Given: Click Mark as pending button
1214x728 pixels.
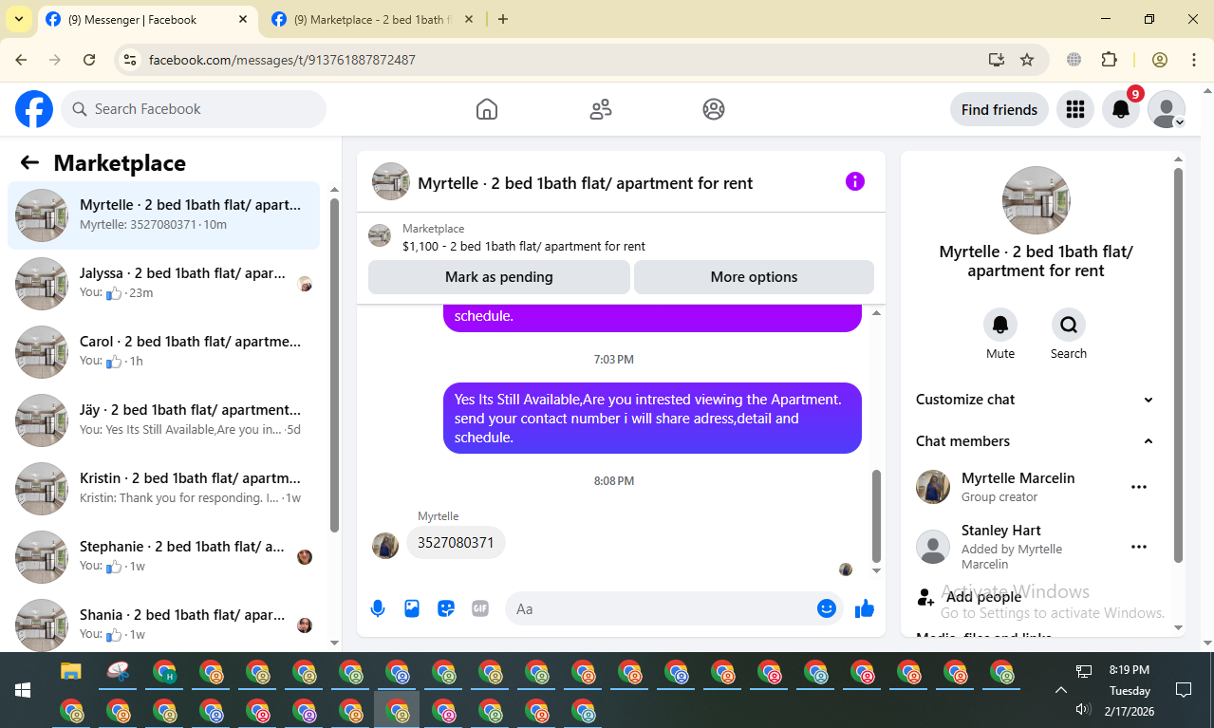Looking at the screenshot, I should pos(499,277).
